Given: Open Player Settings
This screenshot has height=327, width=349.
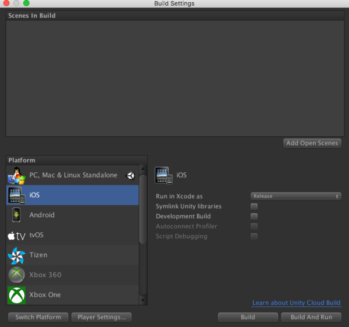Looking at the screenshot, I should click(101, 317).
